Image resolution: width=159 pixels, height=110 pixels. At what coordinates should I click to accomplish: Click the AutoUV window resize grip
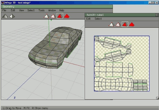coord(157,98)
